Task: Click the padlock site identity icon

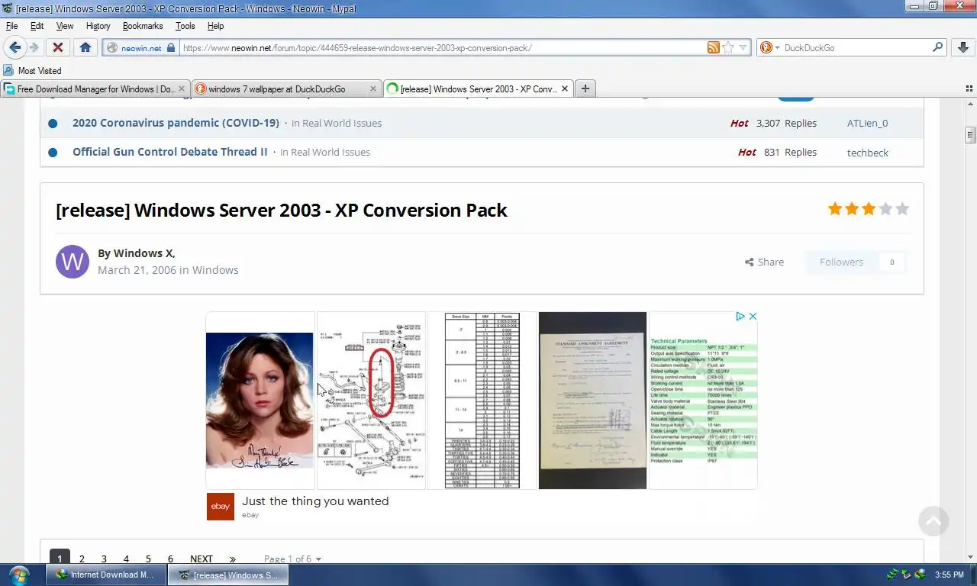Action: coord(171,47)
